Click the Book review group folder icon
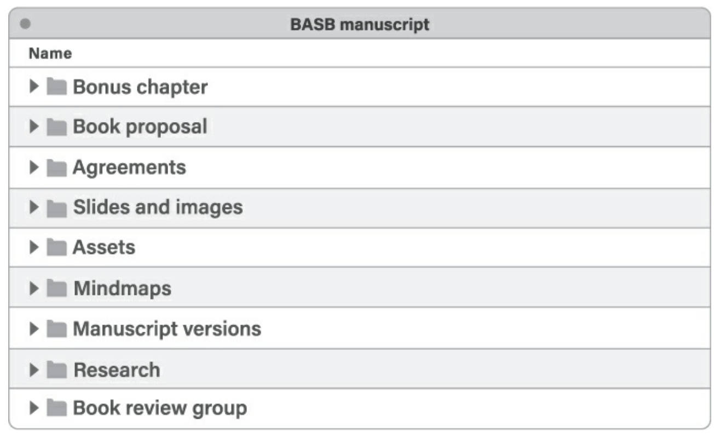 [x=56, y=408]
